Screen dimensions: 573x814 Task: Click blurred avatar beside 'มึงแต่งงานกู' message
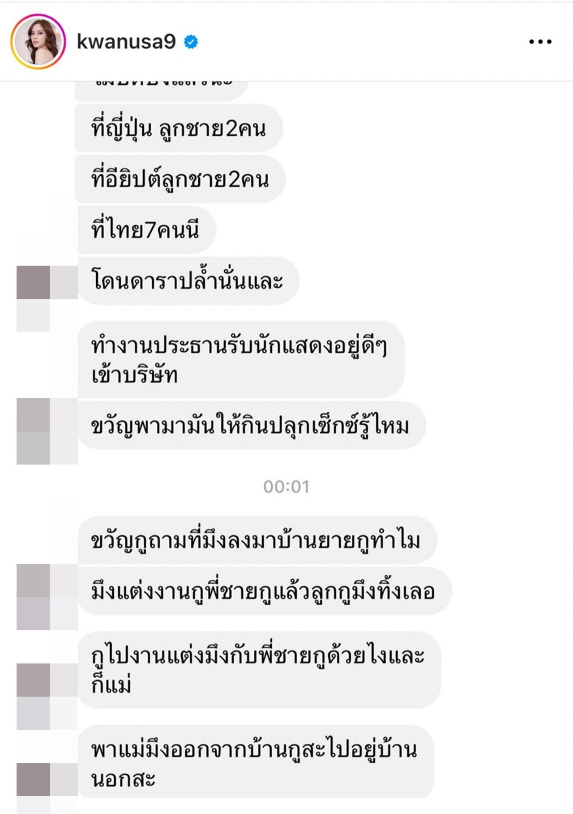tap(47, 597)
